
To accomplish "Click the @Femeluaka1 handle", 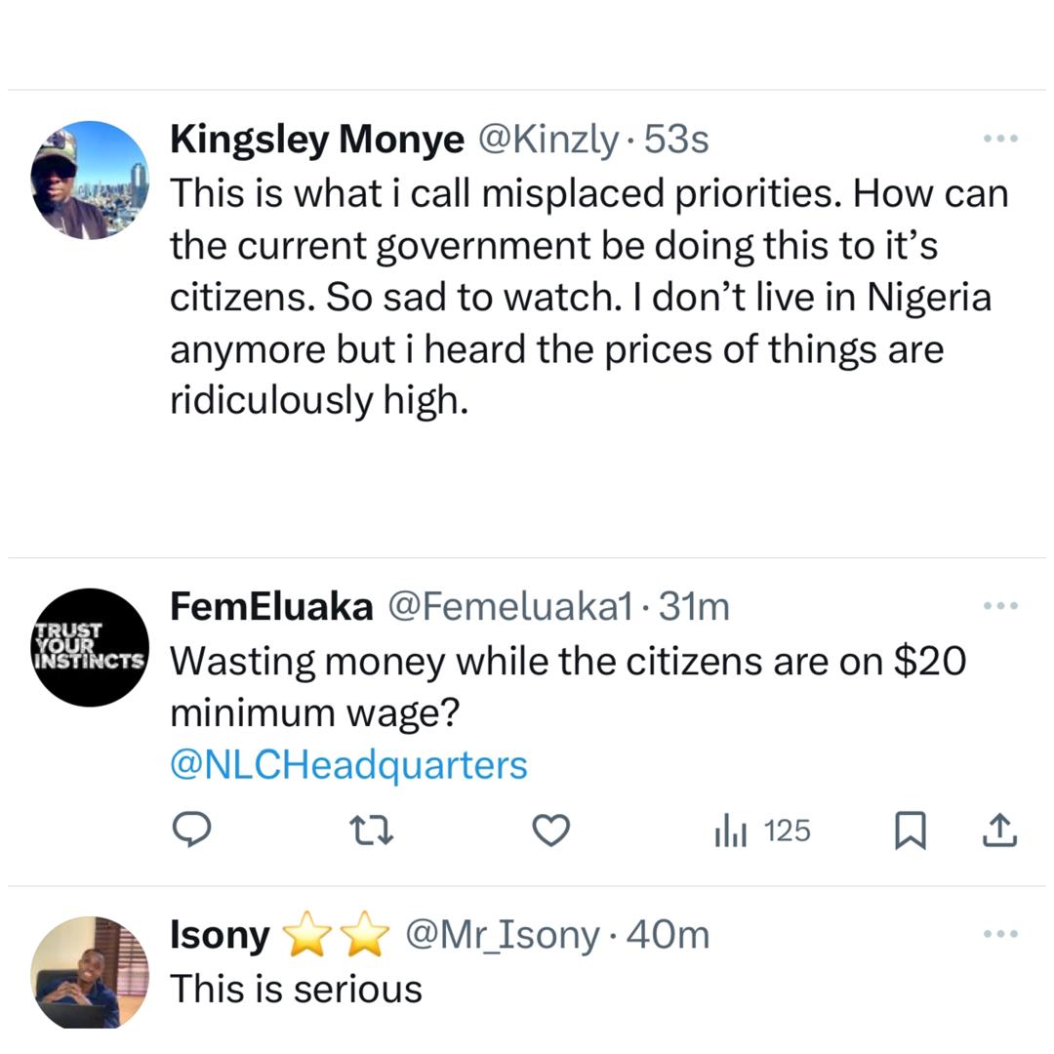I will click(511, 606).
